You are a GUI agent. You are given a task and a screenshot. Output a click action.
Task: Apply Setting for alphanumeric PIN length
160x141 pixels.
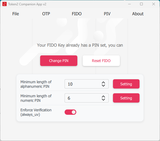(126, 84)
